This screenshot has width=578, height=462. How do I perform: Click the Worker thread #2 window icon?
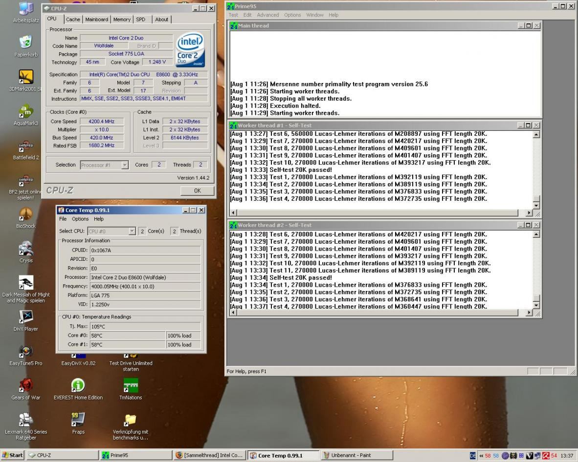tap(233, 225)
